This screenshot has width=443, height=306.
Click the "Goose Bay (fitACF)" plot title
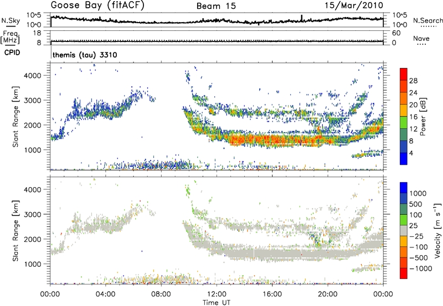coord(97,6)
